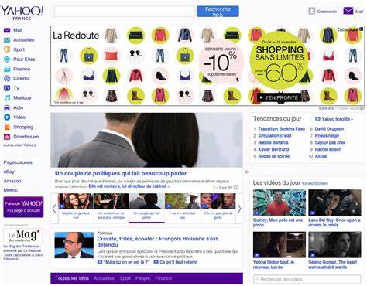367x286 pixels.
Task: Click the Actualités newspaper icon
Action: pos(7,40)
